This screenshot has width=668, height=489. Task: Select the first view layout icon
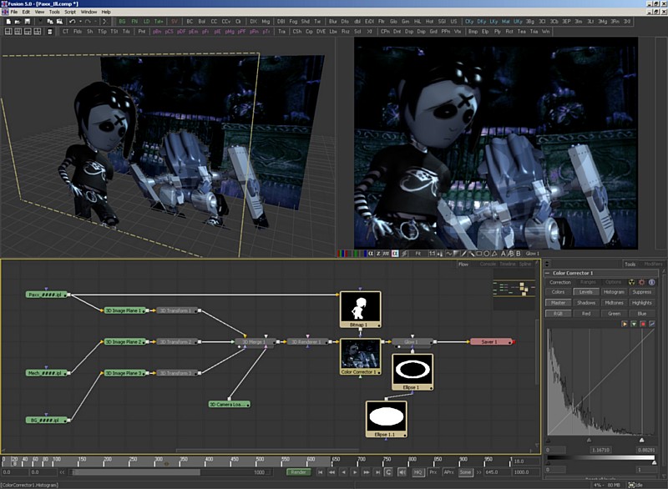tap(8, 32)
